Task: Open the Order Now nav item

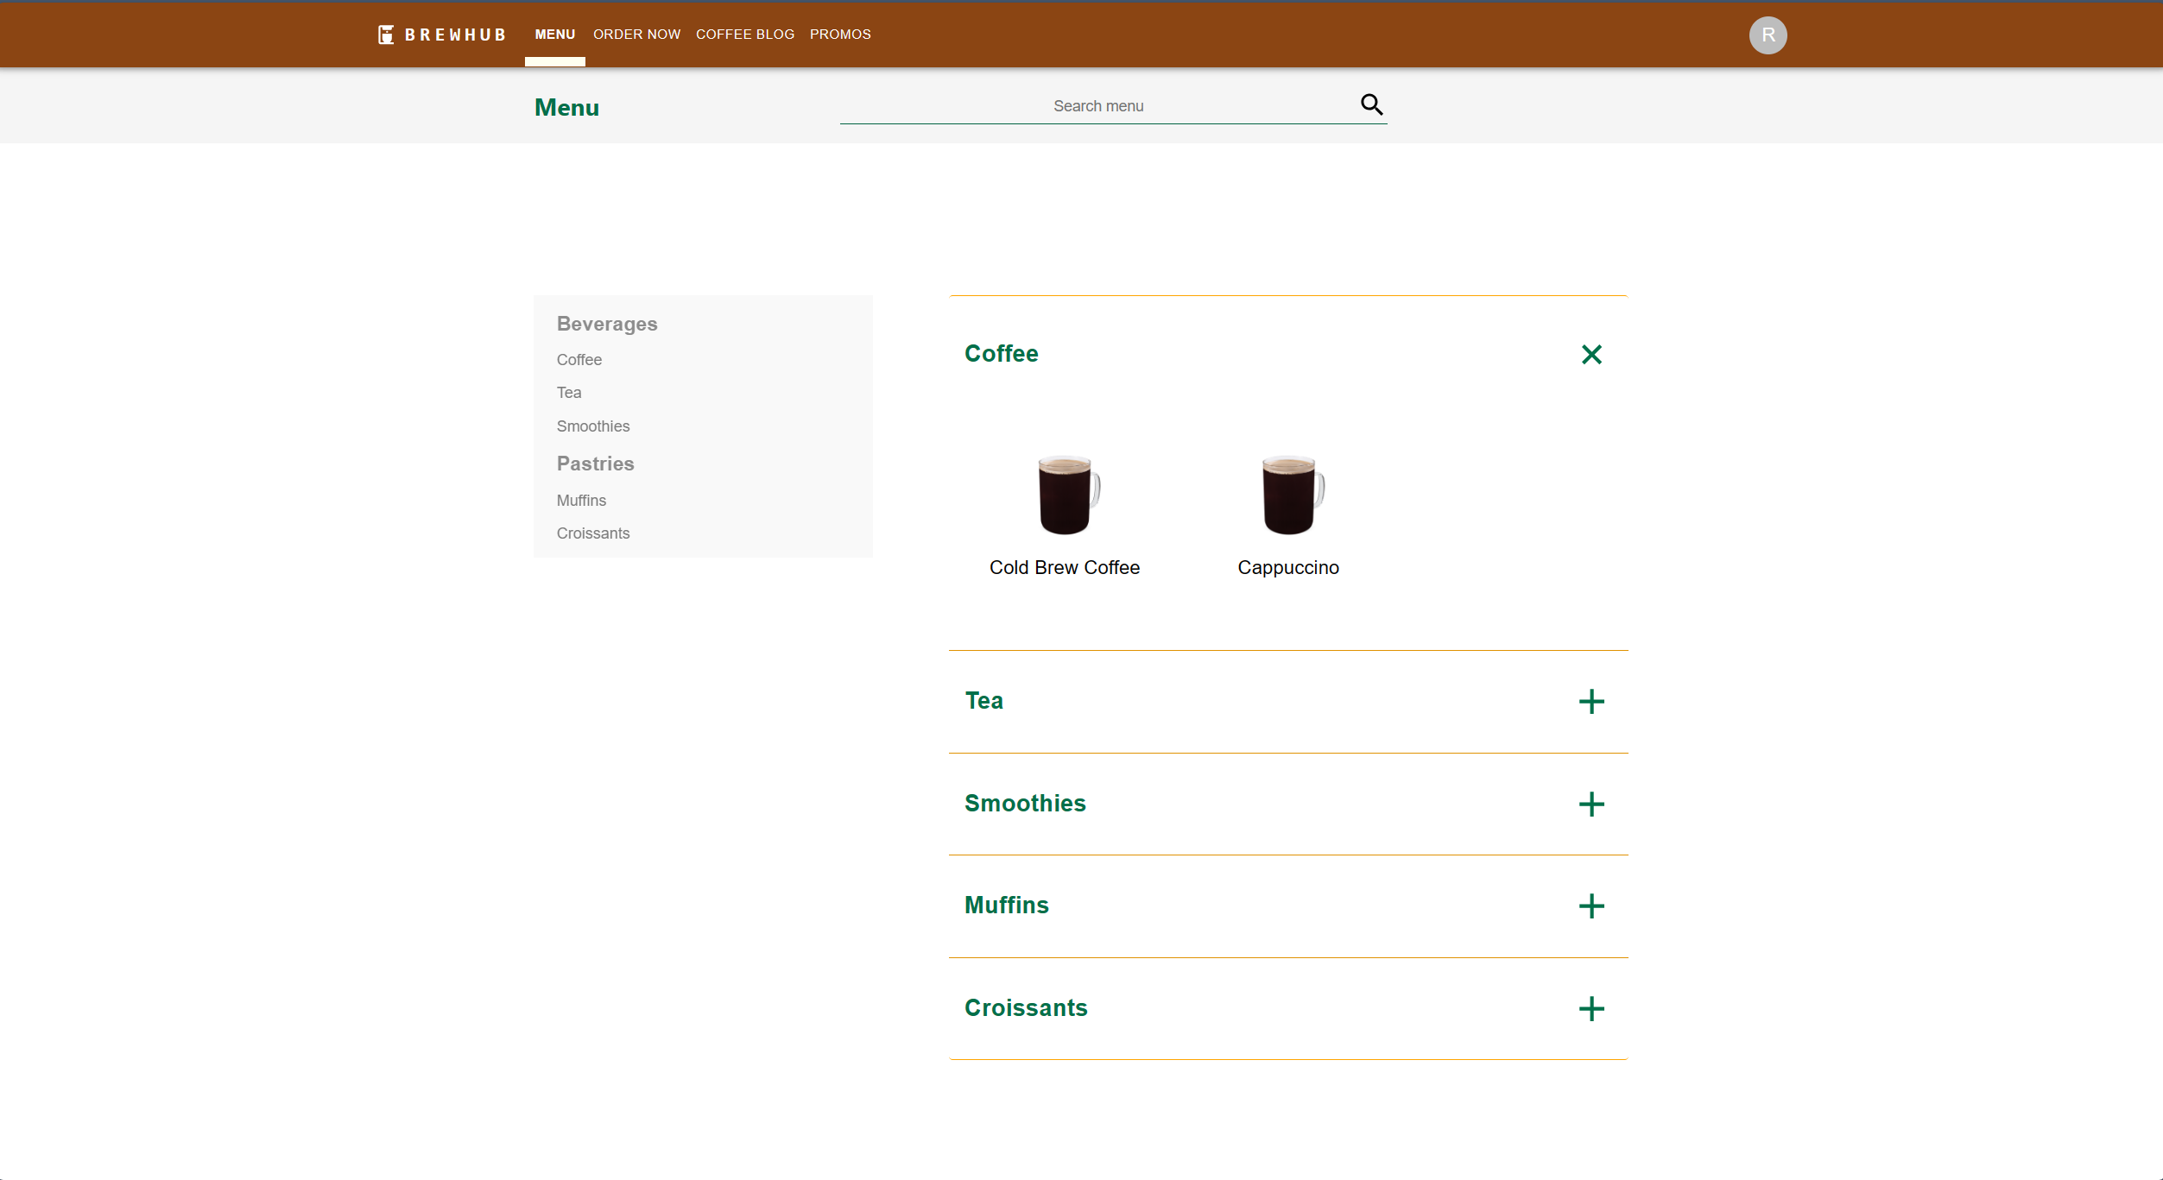Action: (x=636, y=35)
